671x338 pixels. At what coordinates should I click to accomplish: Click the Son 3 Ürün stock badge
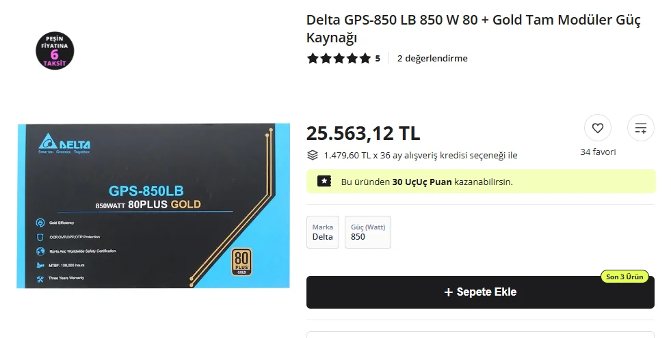point(624,277)
